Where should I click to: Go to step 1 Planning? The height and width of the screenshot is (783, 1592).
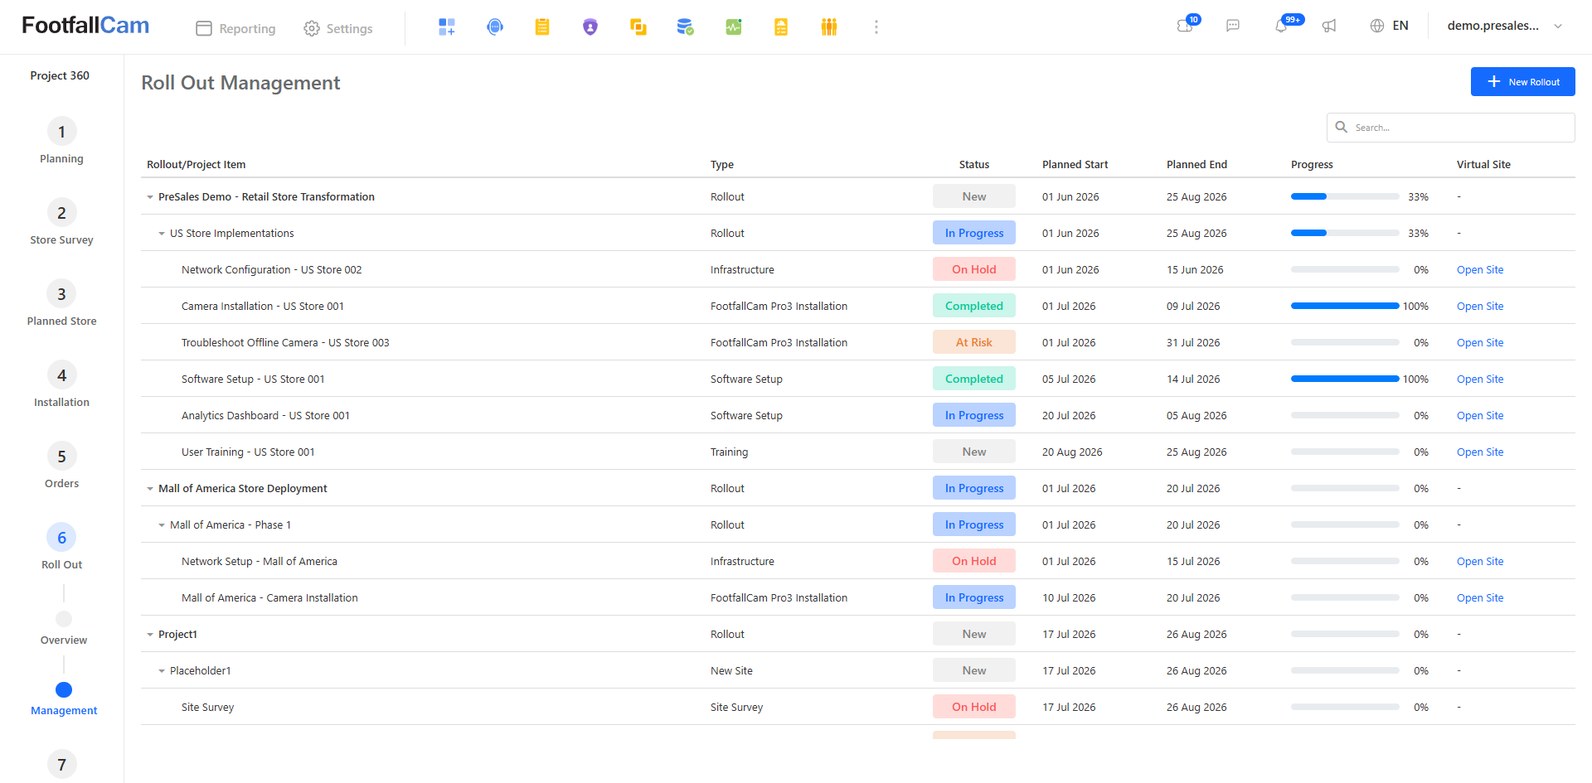[61, 141]
